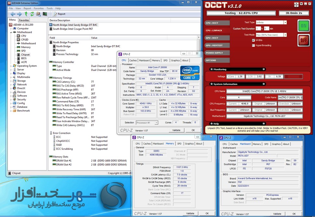Open the Test Type dropdown
315x217 pixels.
285,22
